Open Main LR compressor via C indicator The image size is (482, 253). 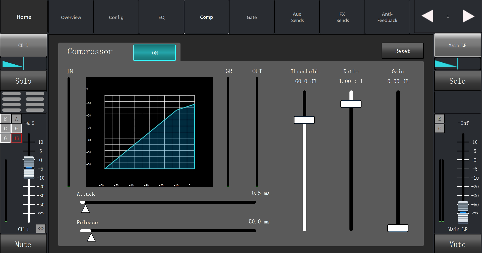440,129
